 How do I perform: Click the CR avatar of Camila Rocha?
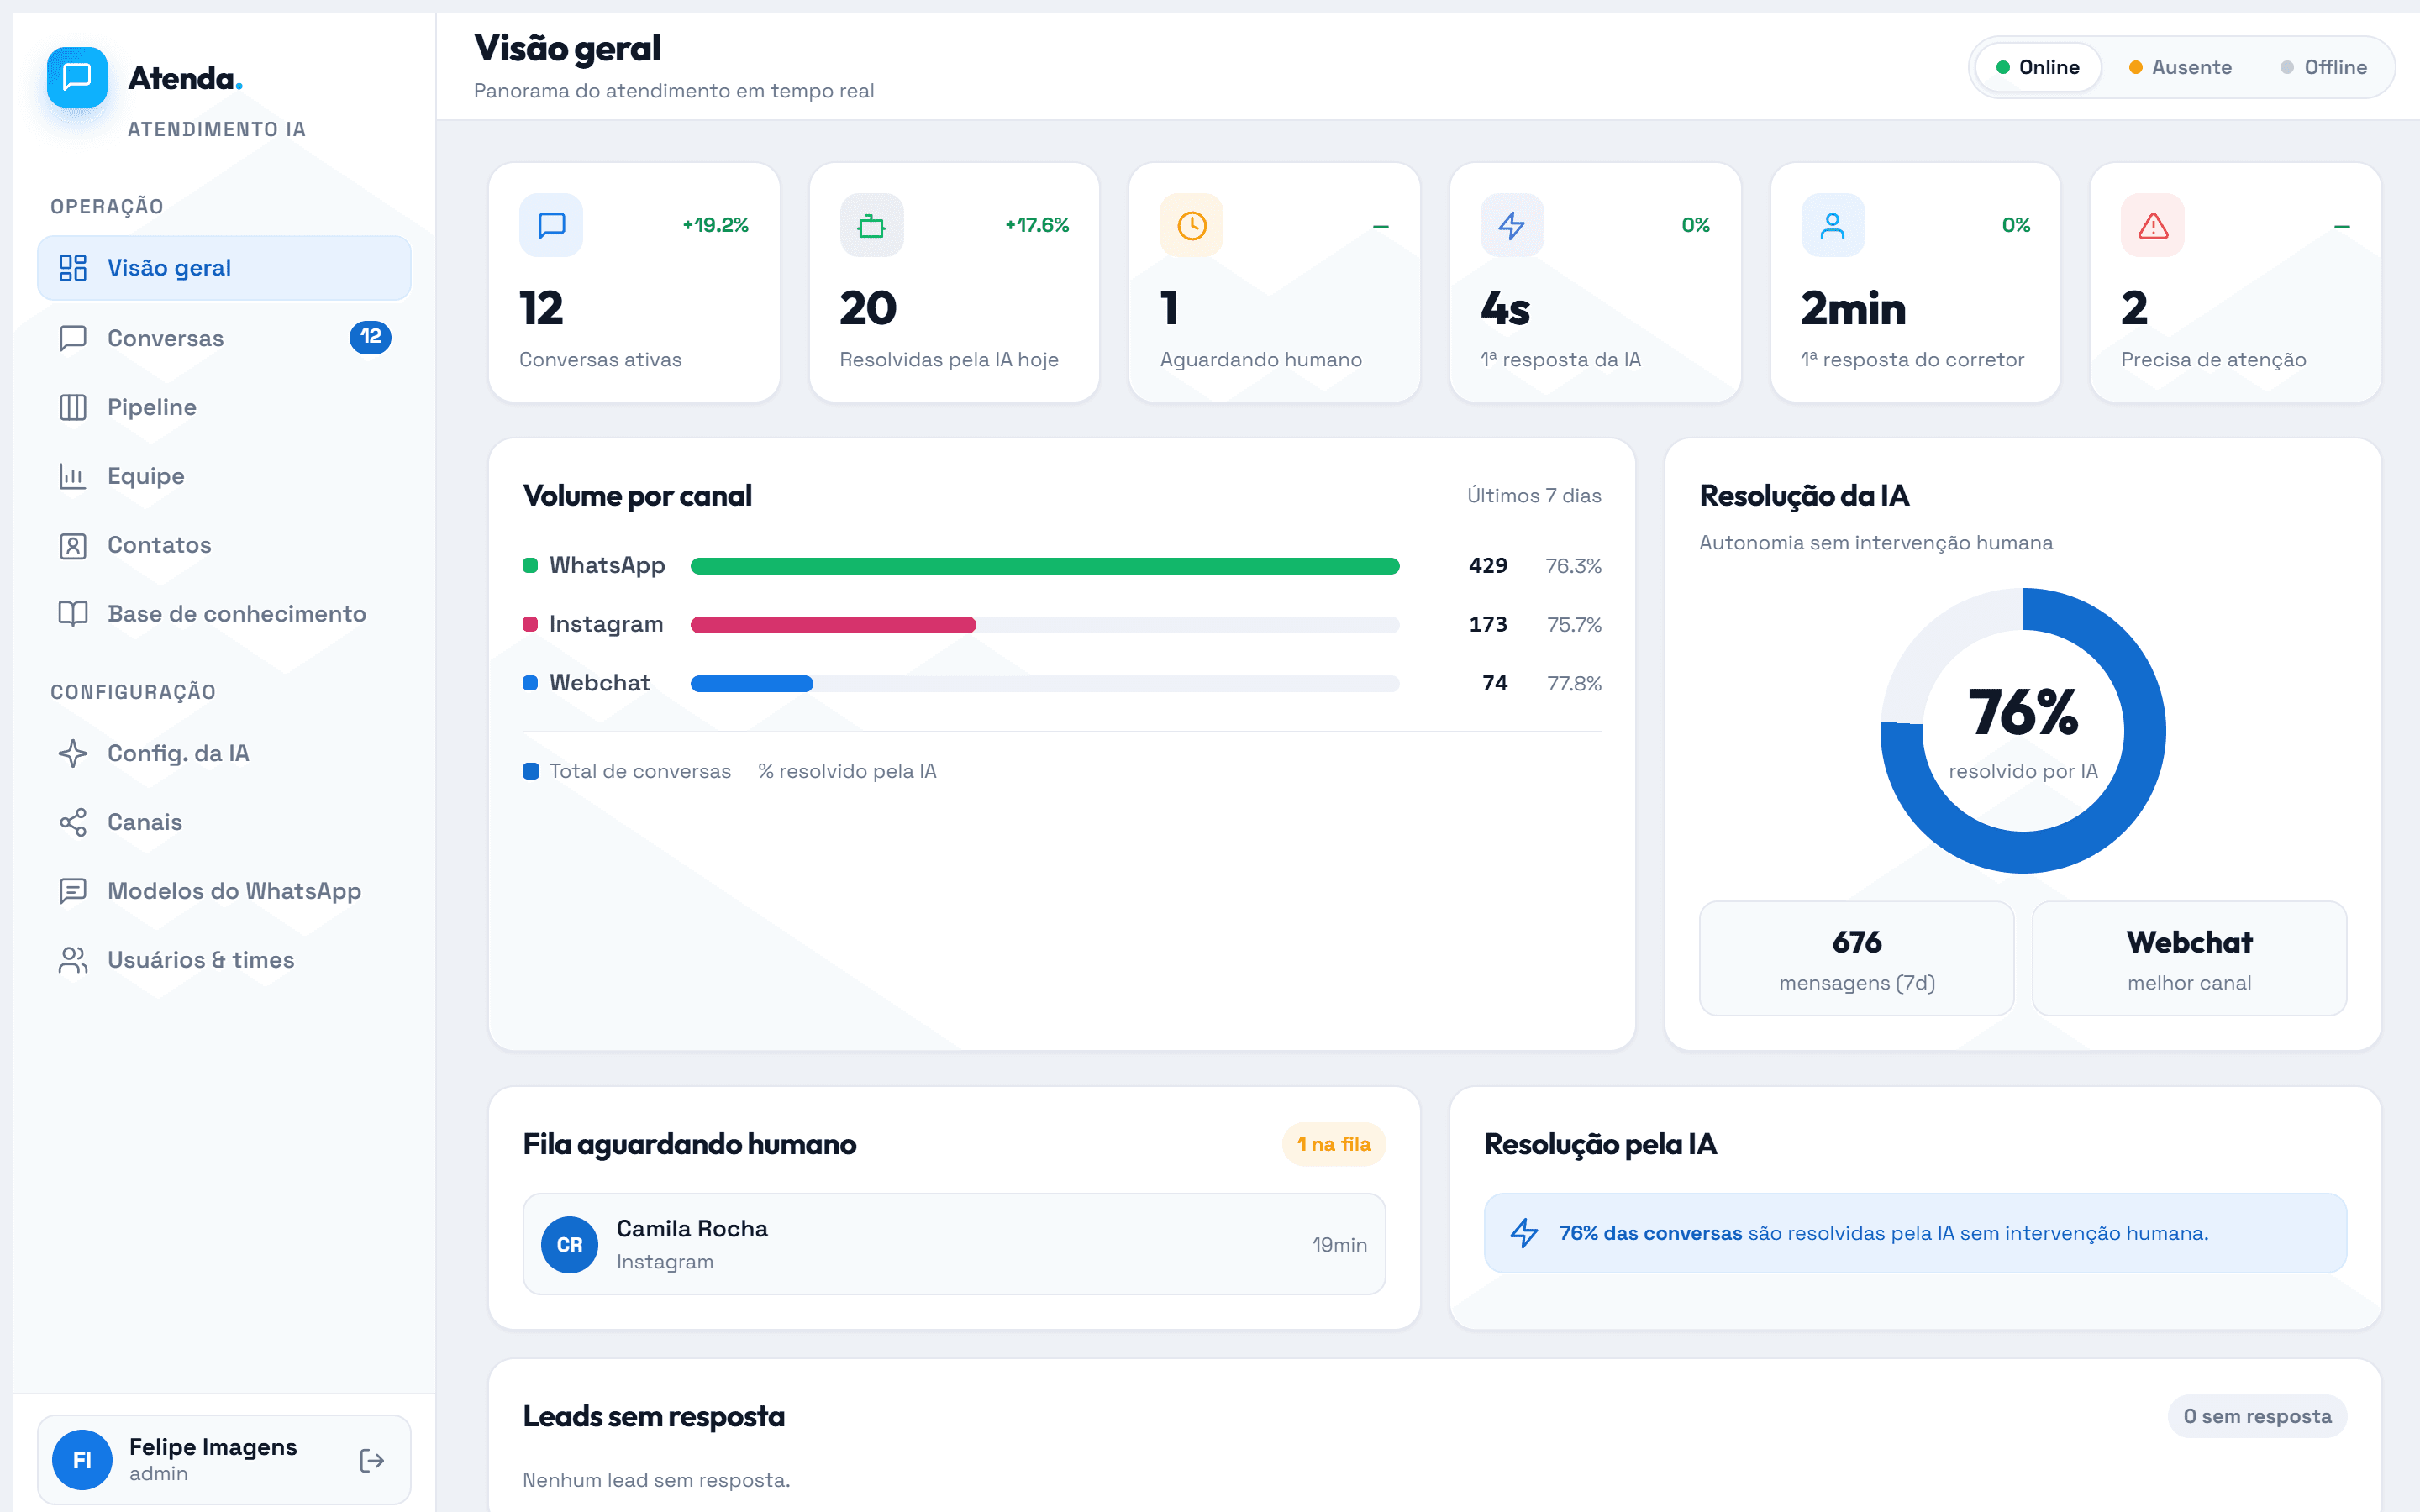(570, 1245)
